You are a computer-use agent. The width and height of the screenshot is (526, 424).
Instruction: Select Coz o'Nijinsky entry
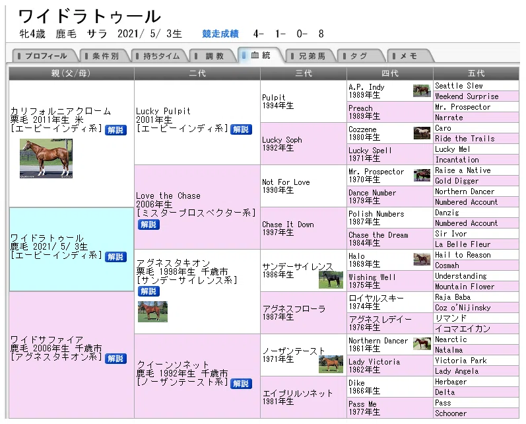(x=476, y=308)
